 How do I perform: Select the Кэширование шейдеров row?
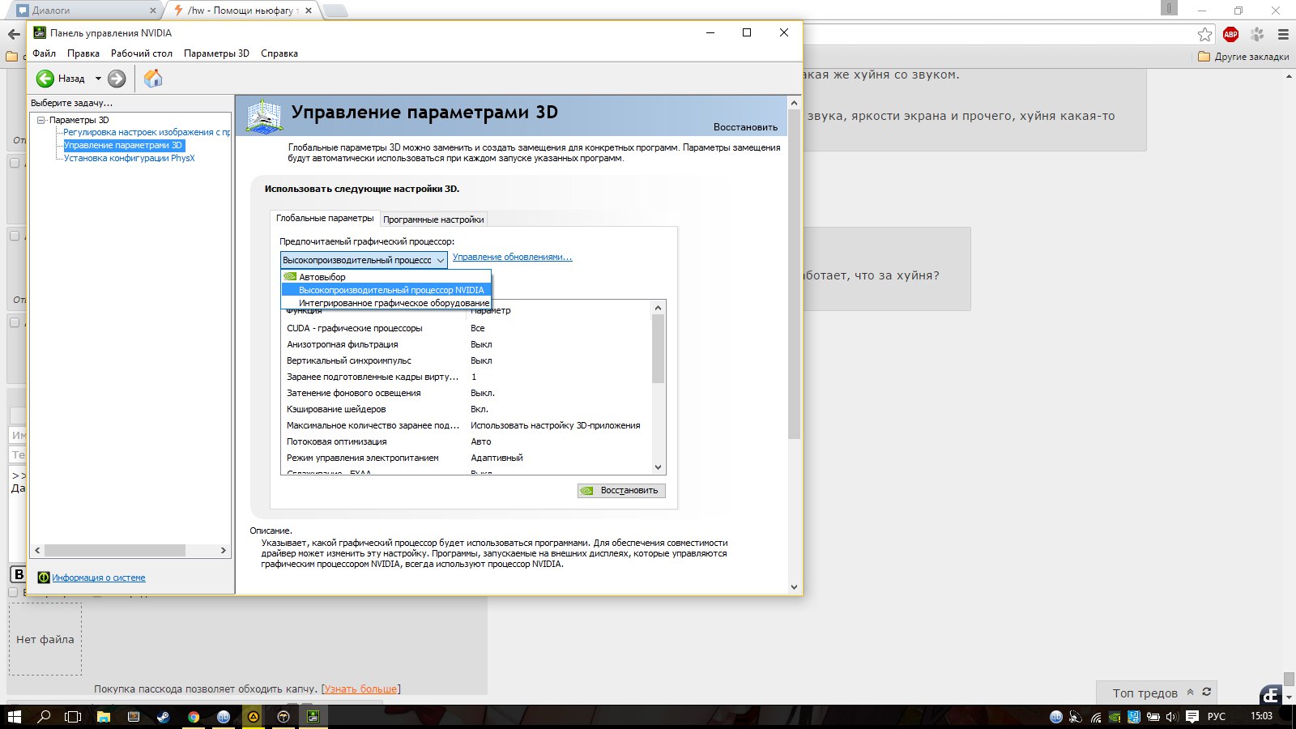click(x=466, y=409)
